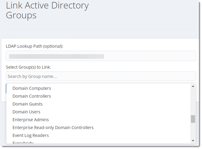202x149 pixels.
Task: Click the scrollbar up arrow in group list
Action: pyautogui.click(x=193, y=87)
